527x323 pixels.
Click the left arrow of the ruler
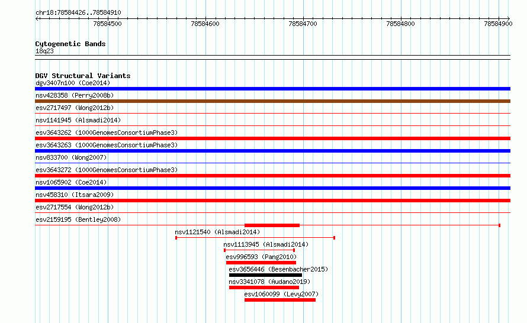coord(37,18)
